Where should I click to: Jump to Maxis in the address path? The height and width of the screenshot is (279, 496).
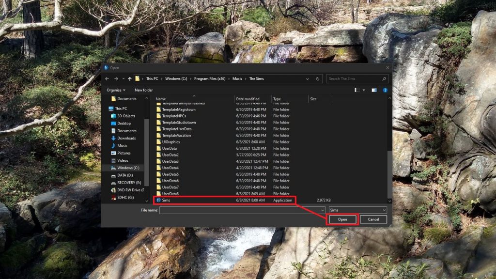[x=237, y=79]
